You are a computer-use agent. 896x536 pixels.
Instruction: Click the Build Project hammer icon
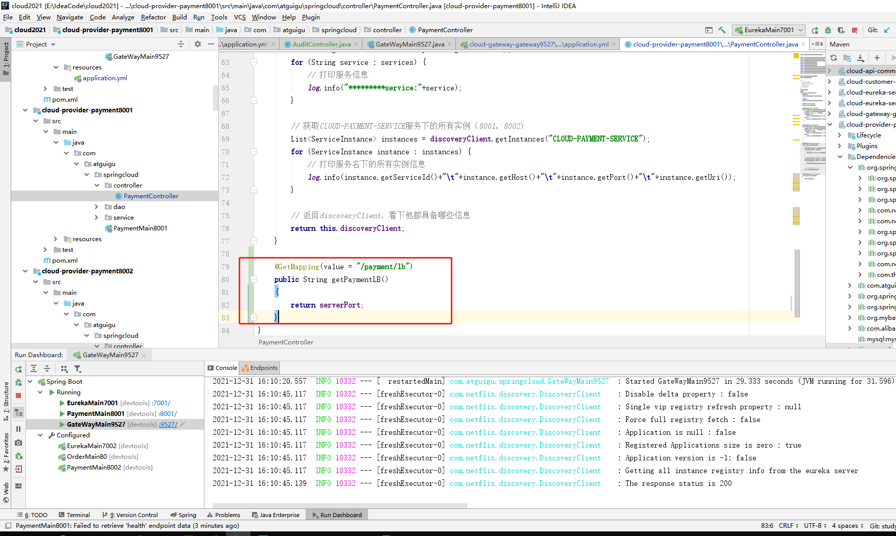722,30
